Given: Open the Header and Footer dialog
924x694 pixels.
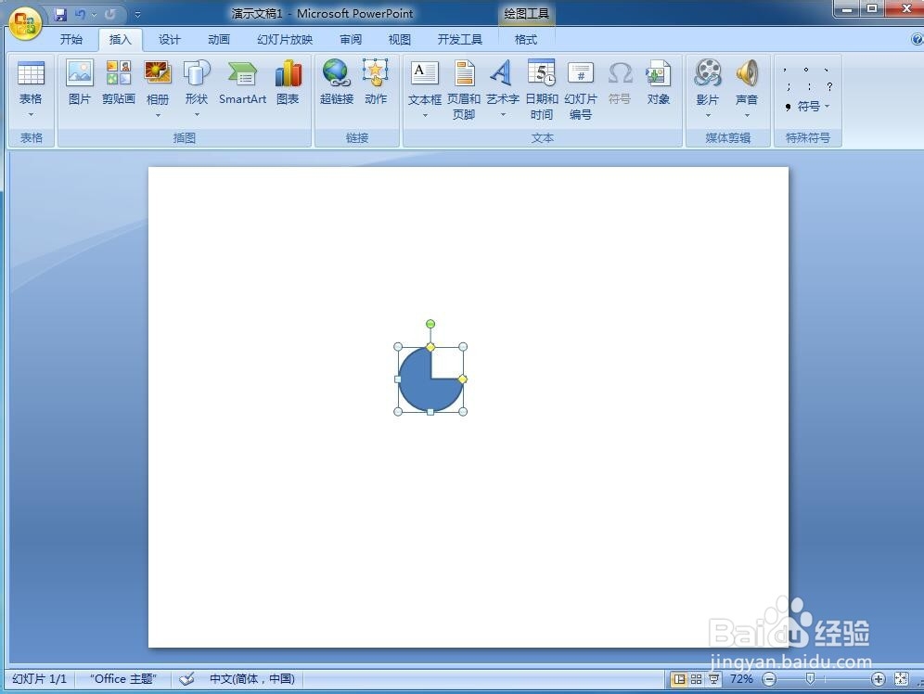Looking at the screenshot, I should [x=464, y=84].
